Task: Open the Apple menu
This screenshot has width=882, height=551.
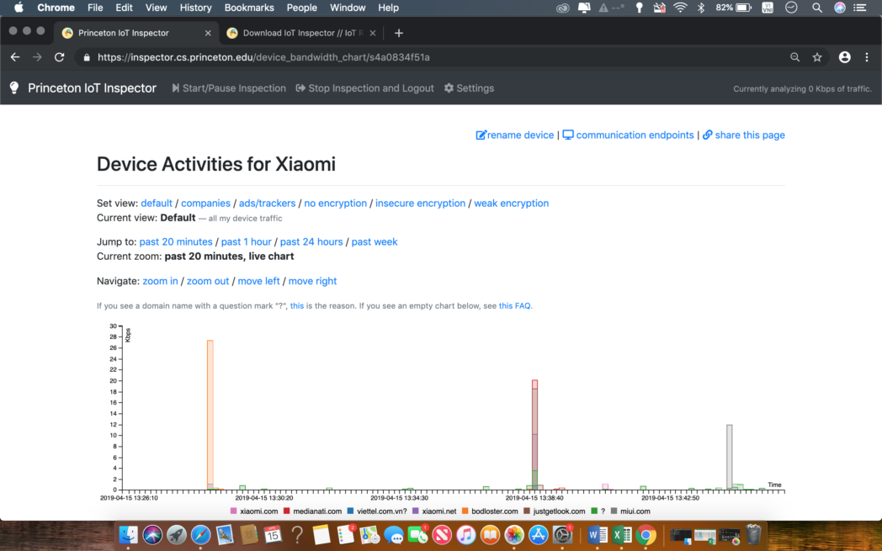Action: (x=19, y=8)
